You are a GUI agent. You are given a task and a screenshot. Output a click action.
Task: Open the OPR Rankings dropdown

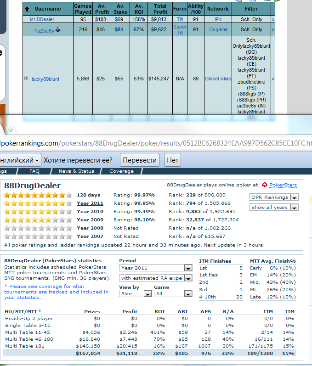tap(274, 197)
